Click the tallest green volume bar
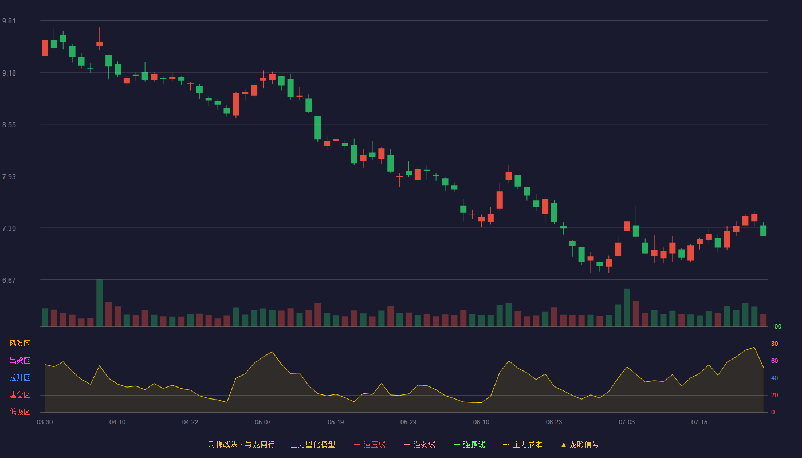 (x=100, y=303)
